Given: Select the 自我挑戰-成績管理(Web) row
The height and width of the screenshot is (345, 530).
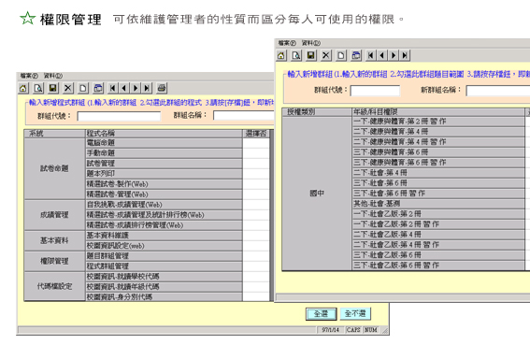Looking at the screenshot, I should [x=164, y=205].
